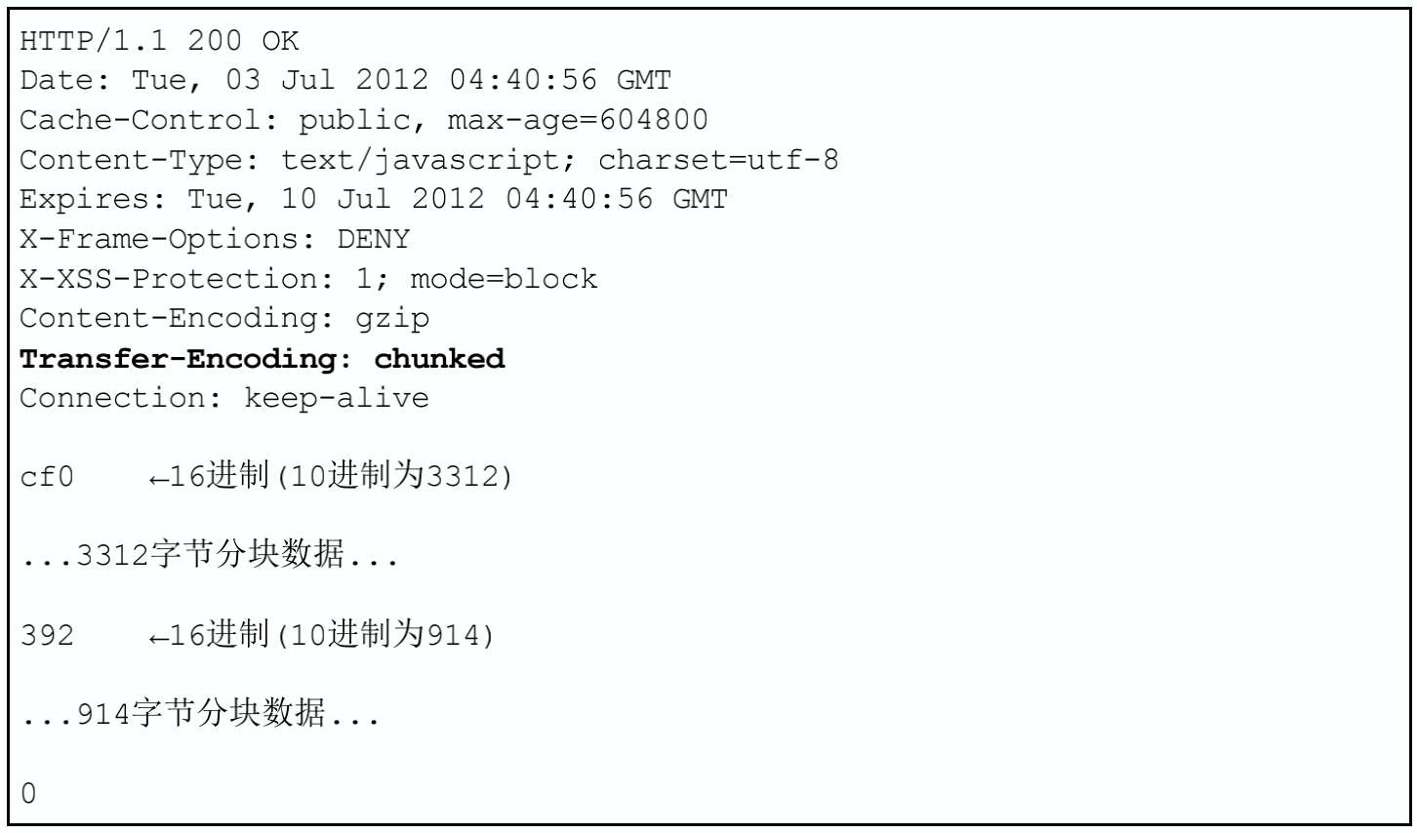Screen dimensions: 1417x833
Task: Click the Content-Type text/javascript header
Action: (429, 160)
